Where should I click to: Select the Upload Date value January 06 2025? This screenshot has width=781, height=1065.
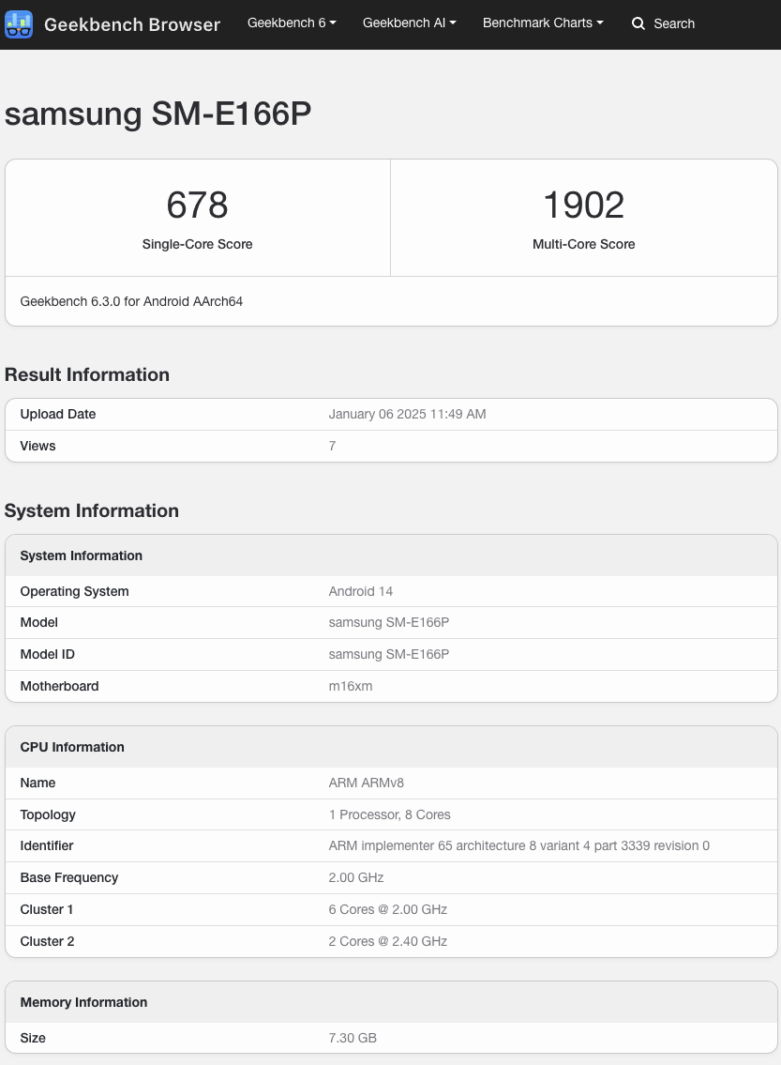tap(407, 414)
